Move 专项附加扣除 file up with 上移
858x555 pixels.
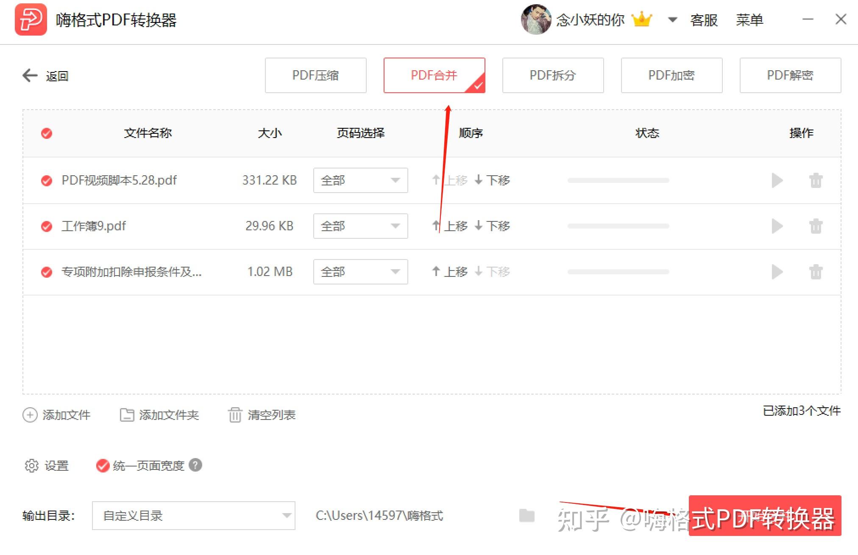tap(450, 272)
